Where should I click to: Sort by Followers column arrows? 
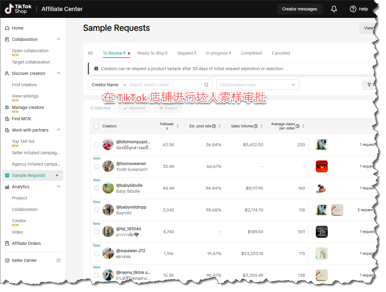178,126
